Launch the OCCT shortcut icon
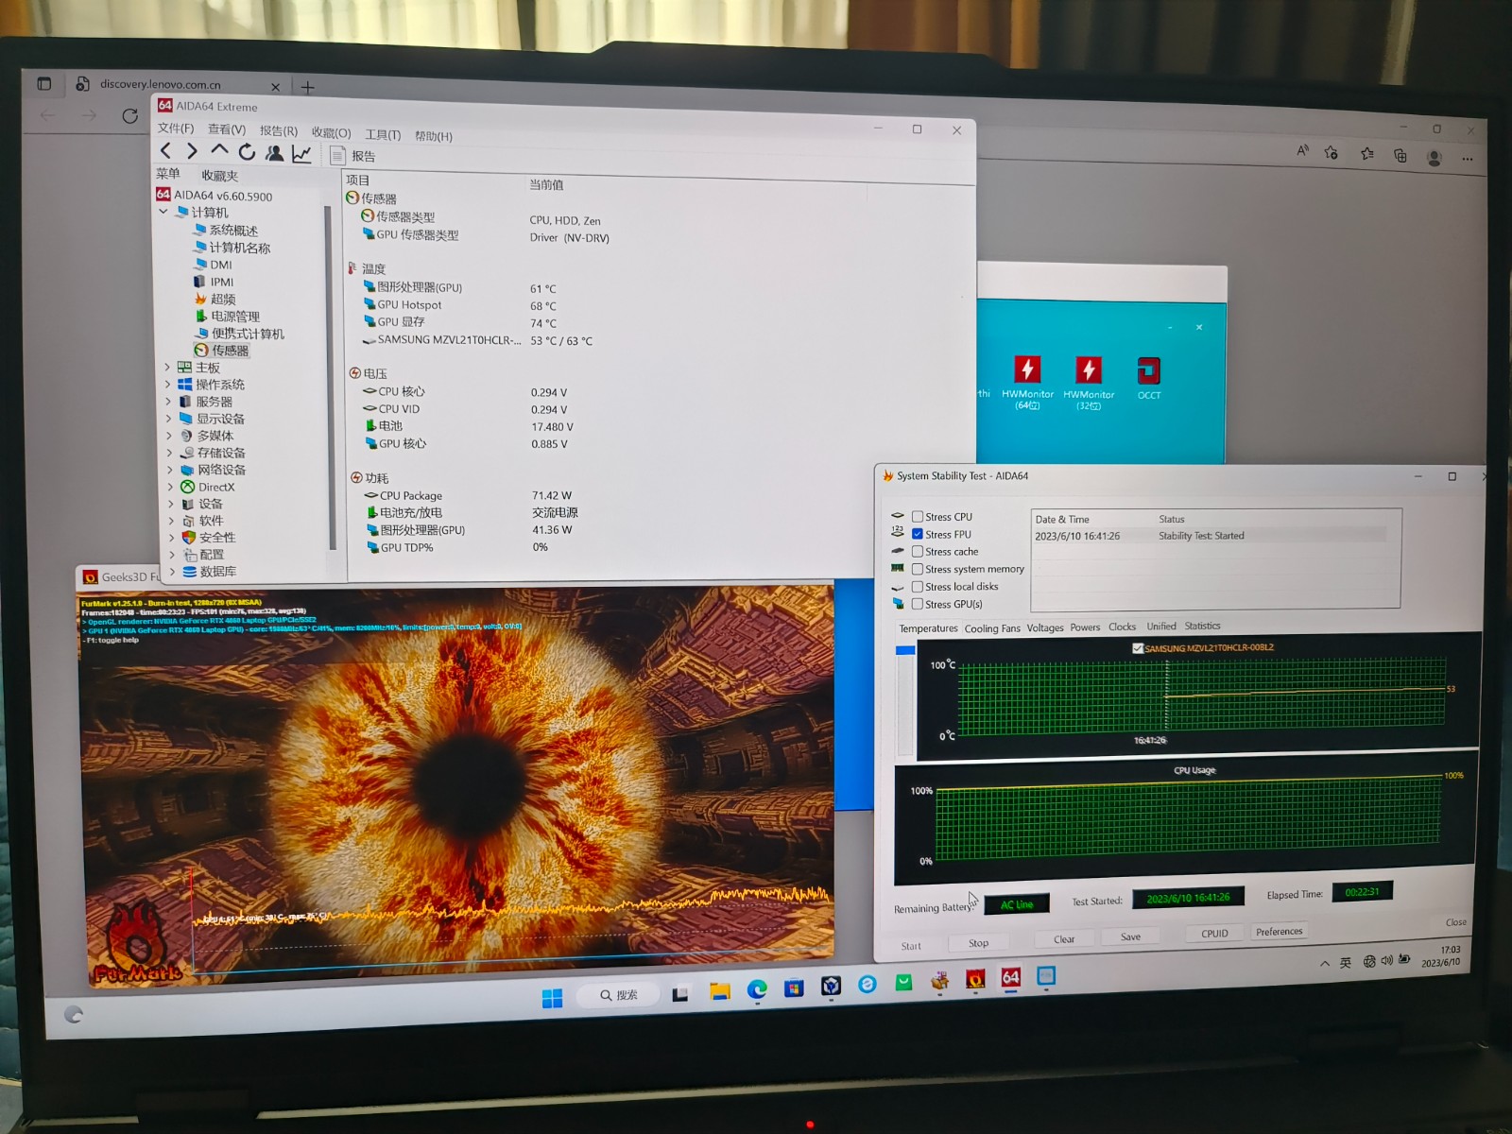1512x1134 pixels. coord(1149,378)
